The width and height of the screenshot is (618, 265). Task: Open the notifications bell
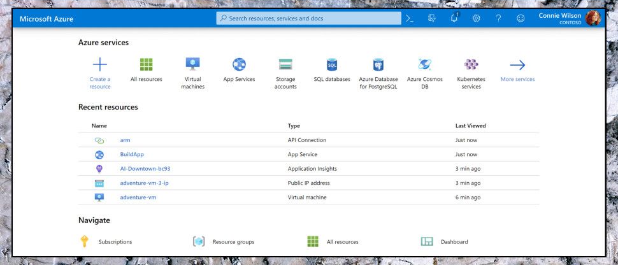454,18
